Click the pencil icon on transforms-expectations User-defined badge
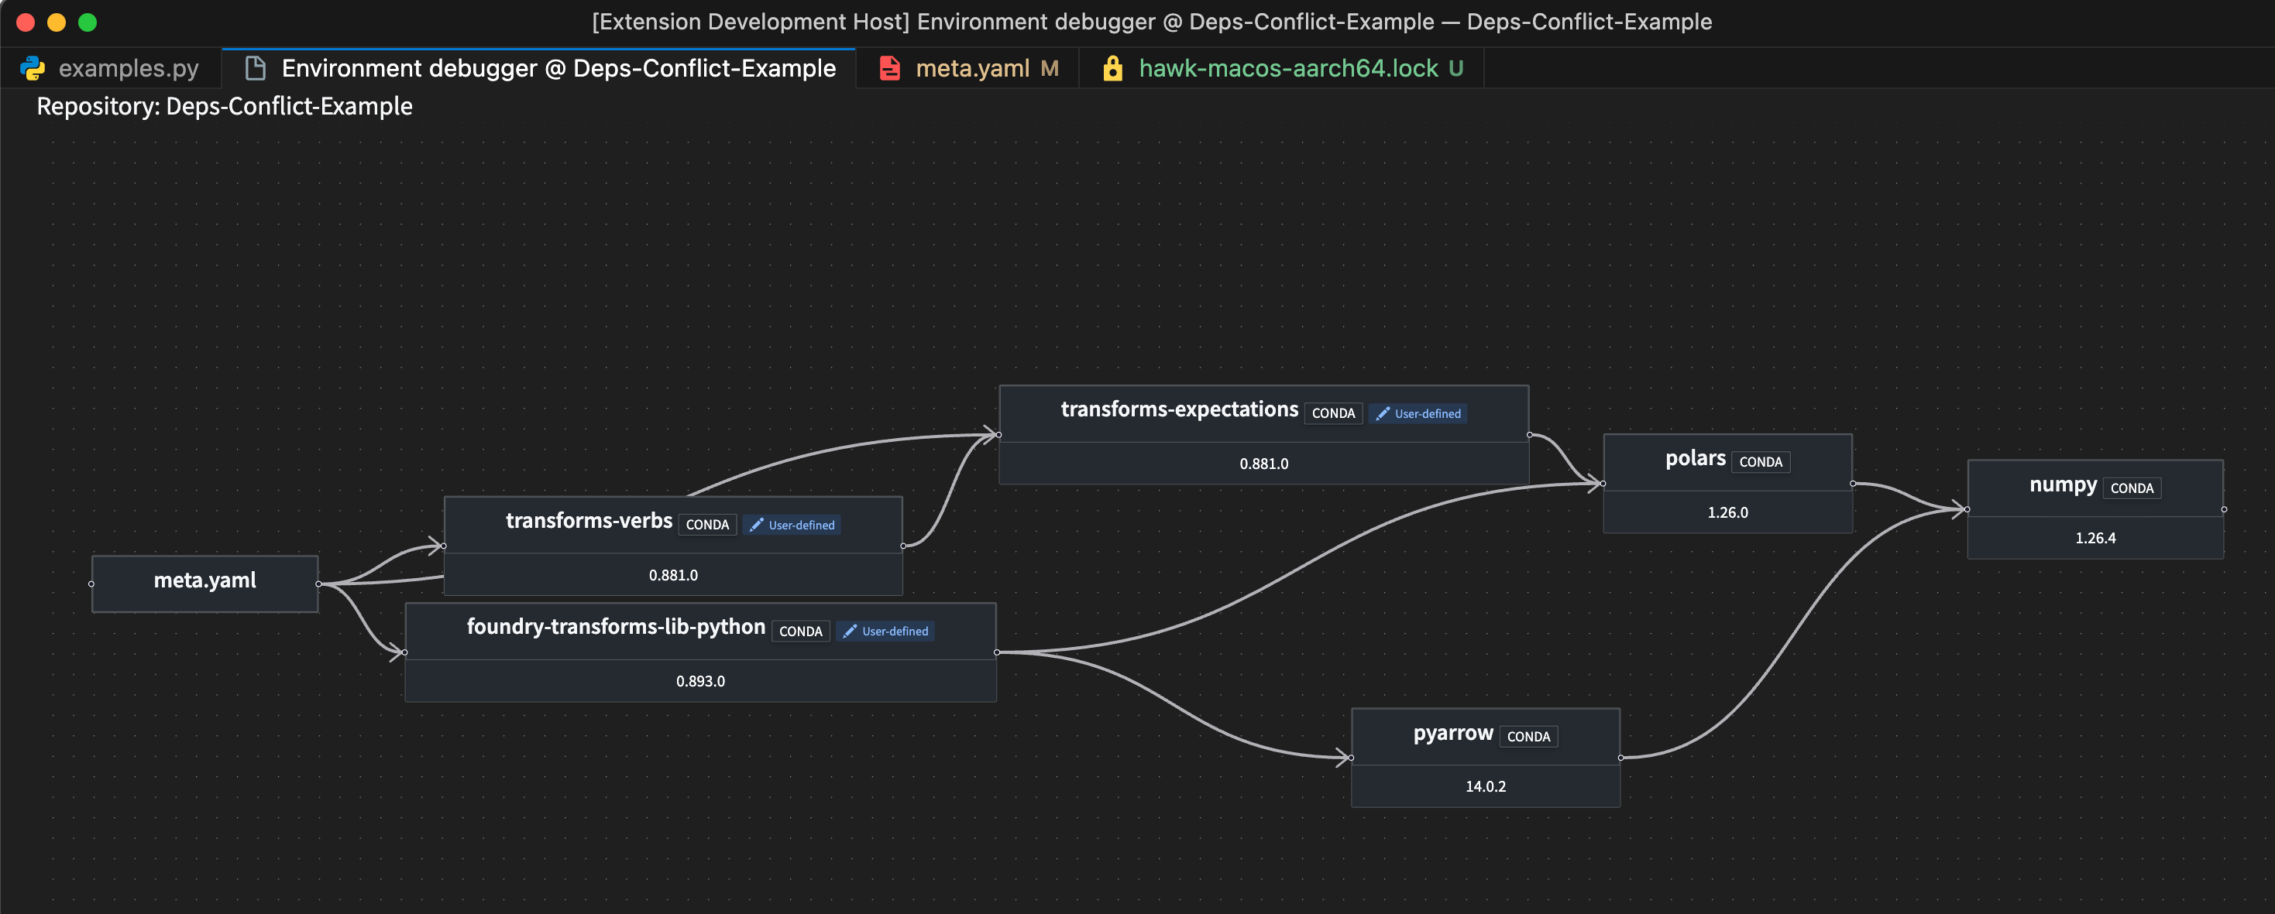 (x=1383, y=413)
